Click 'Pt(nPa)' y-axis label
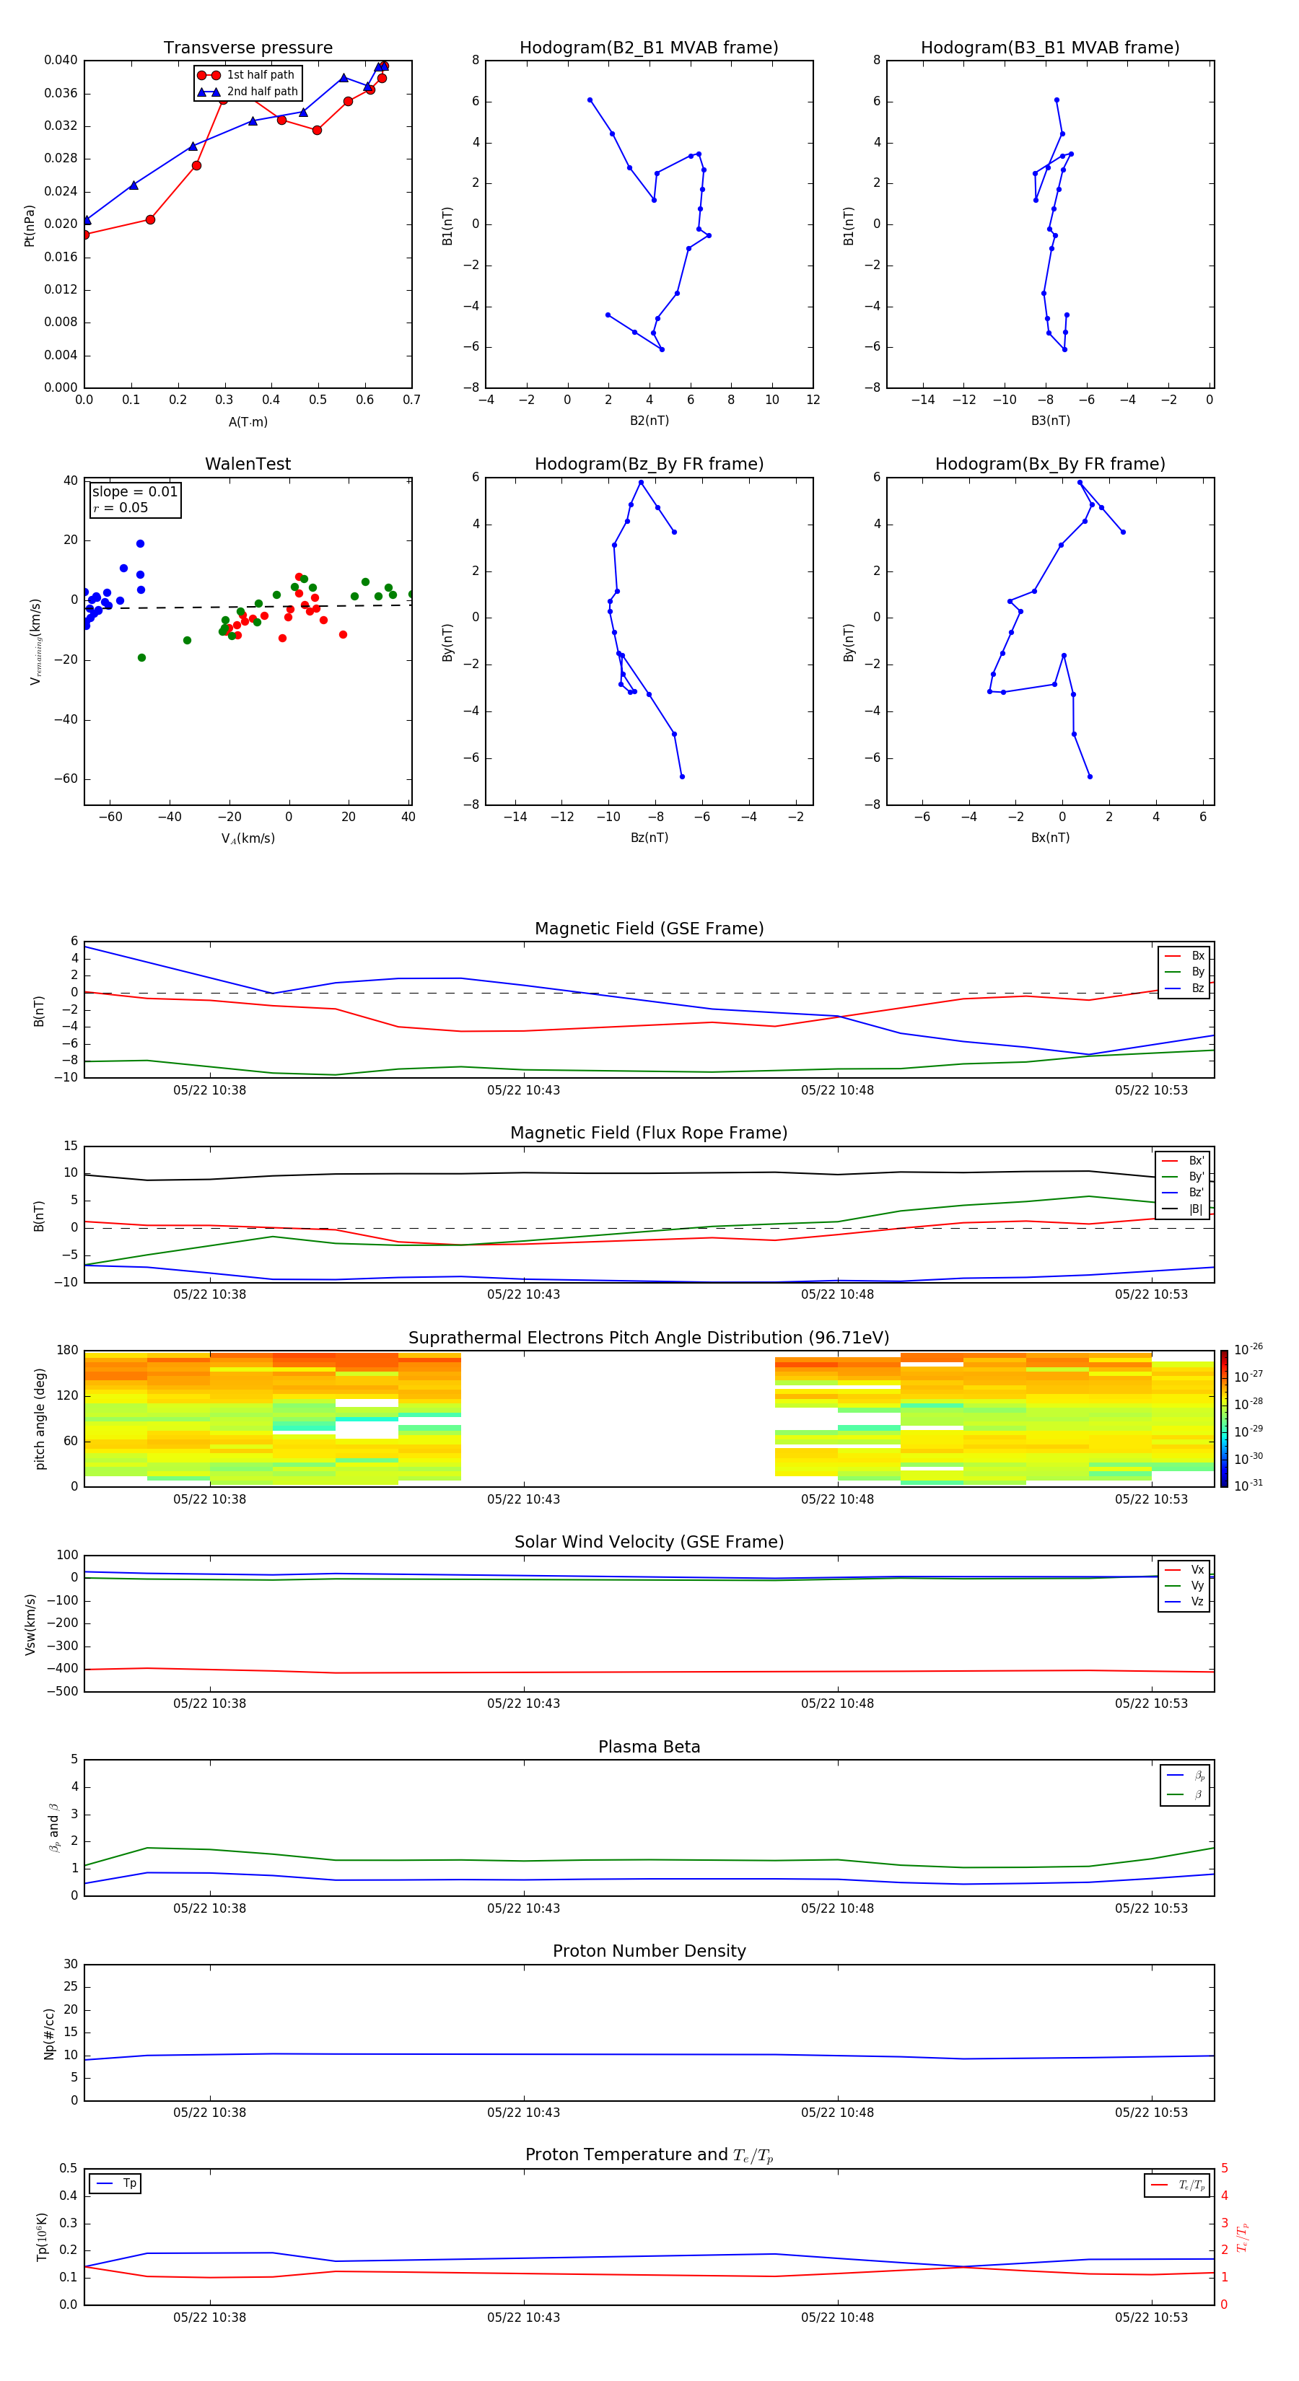 (30, 226)
